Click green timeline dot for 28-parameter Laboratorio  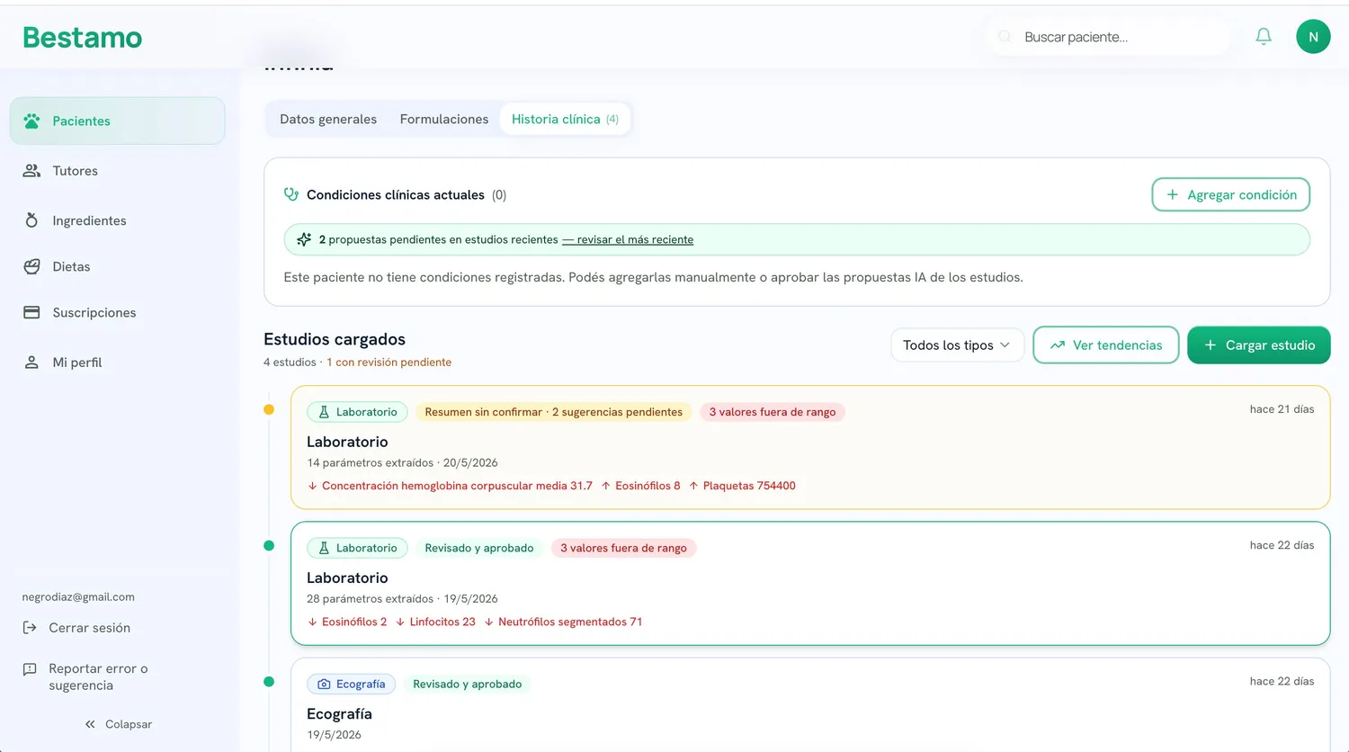point(269,545)
